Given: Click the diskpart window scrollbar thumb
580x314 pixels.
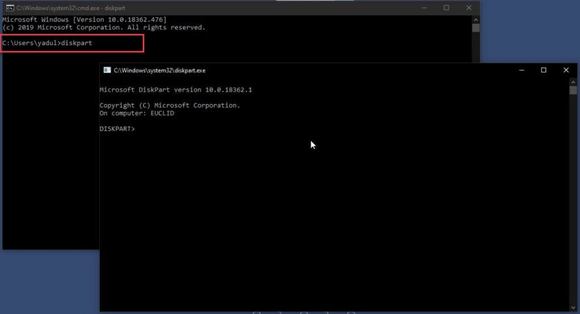Looking at the screenshot, I should coord(573,90).
